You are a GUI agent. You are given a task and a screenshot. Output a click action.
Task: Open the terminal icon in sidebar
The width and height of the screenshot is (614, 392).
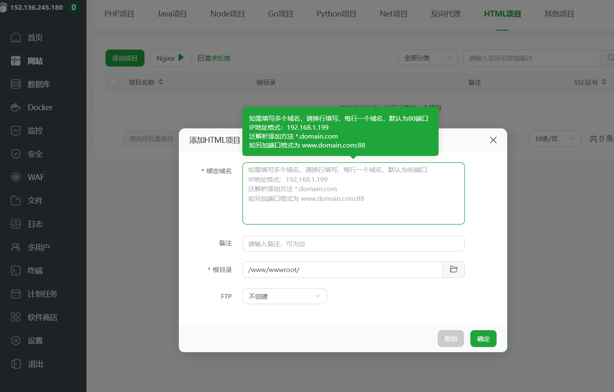(x=16, y=270)
